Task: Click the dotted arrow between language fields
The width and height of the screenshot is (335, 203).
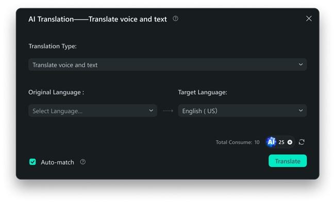Action: [168, 111]
